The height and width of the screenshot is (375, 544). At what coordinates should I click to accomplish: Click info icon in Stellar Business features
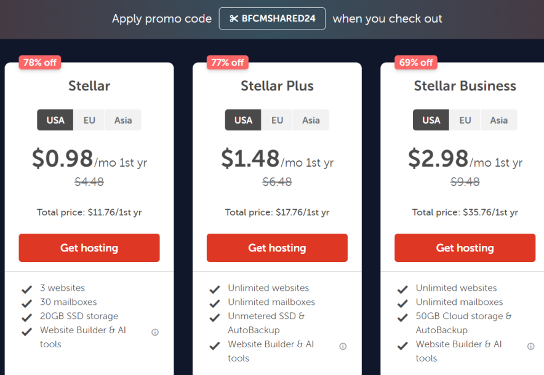click(x=531, y=346)
